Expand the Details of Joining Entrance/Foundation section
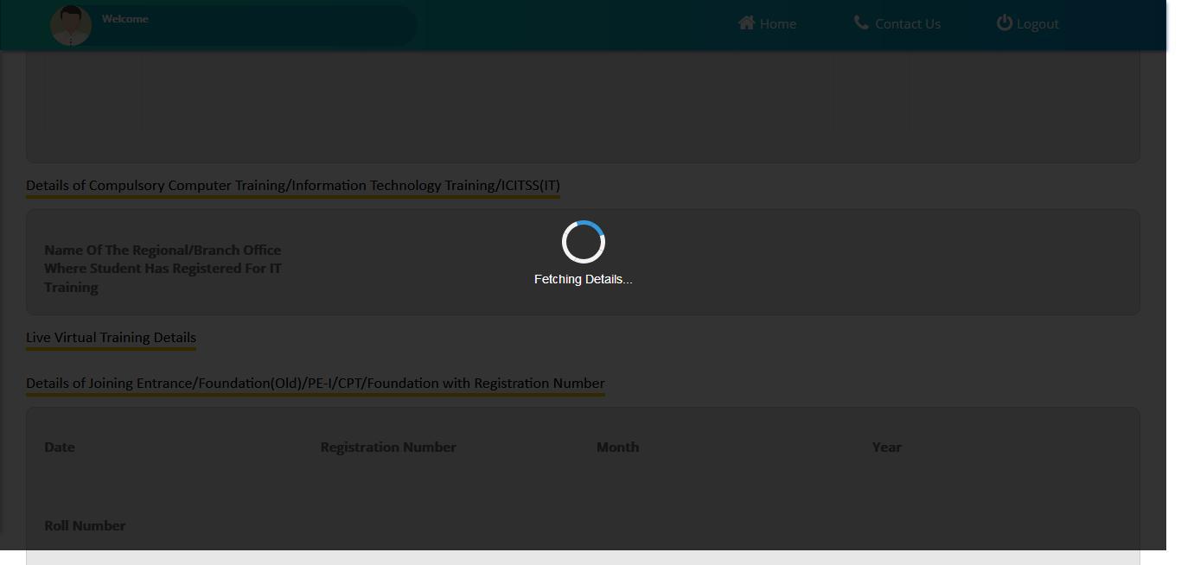The width and height of the screenshot is (1181, 565). pos(315,383)
